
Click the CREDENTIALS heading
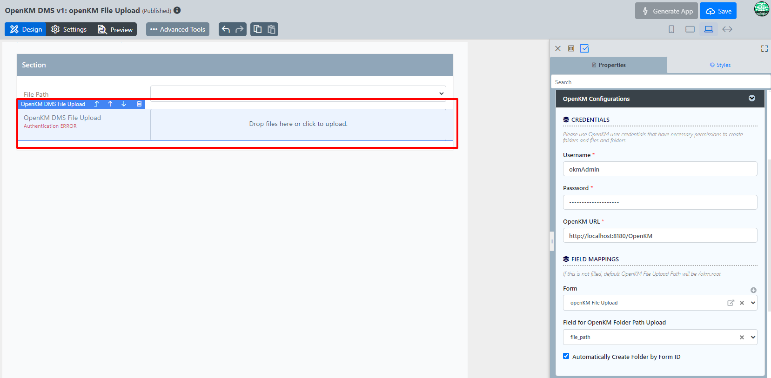pyautogui.click(x=590, y=119)
